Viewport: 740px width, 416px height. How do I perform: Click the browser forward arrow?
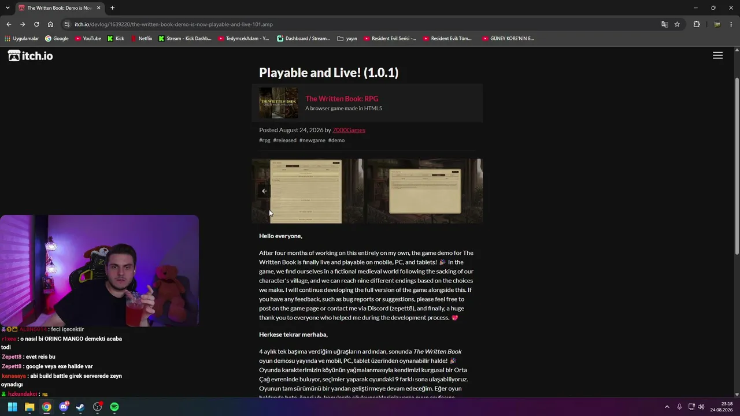coord(23,24)
